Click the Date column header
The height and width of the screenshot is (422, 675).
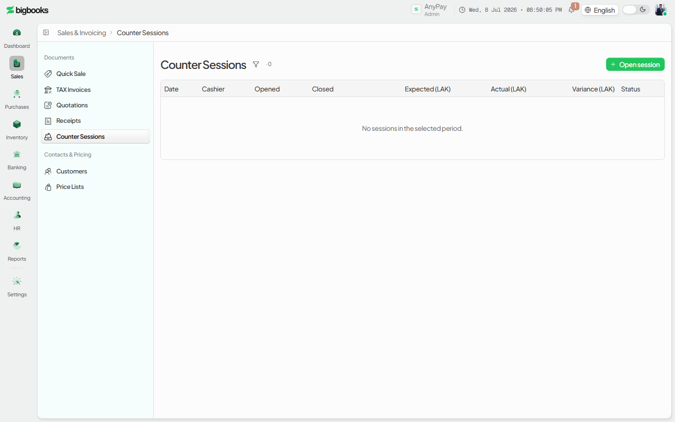[172, 89]
